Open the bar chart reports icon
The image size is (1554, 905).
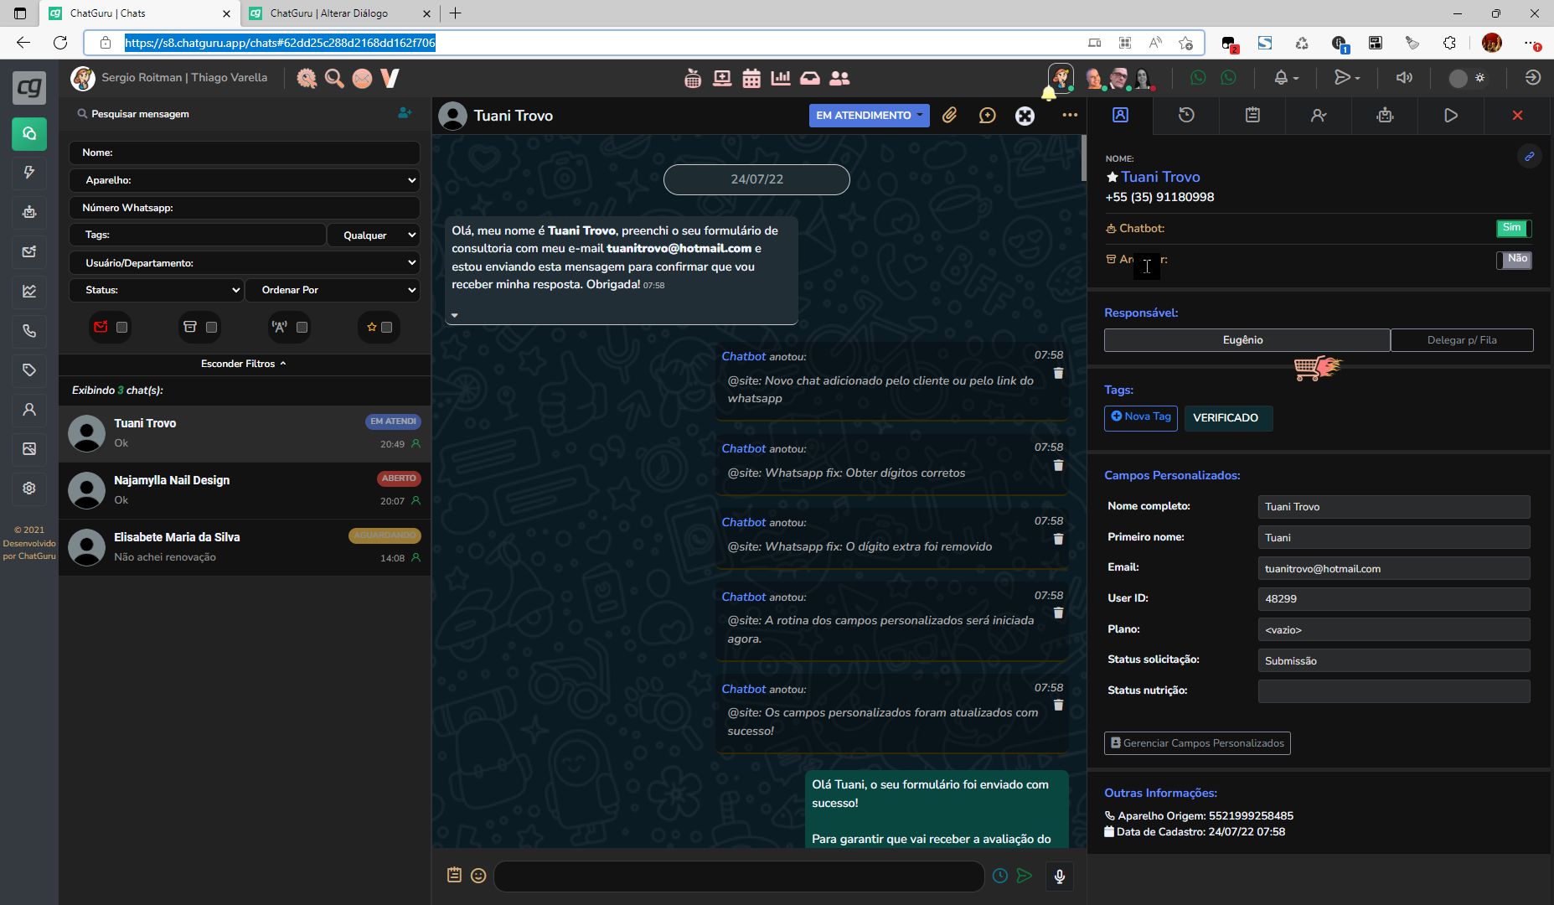781,78
